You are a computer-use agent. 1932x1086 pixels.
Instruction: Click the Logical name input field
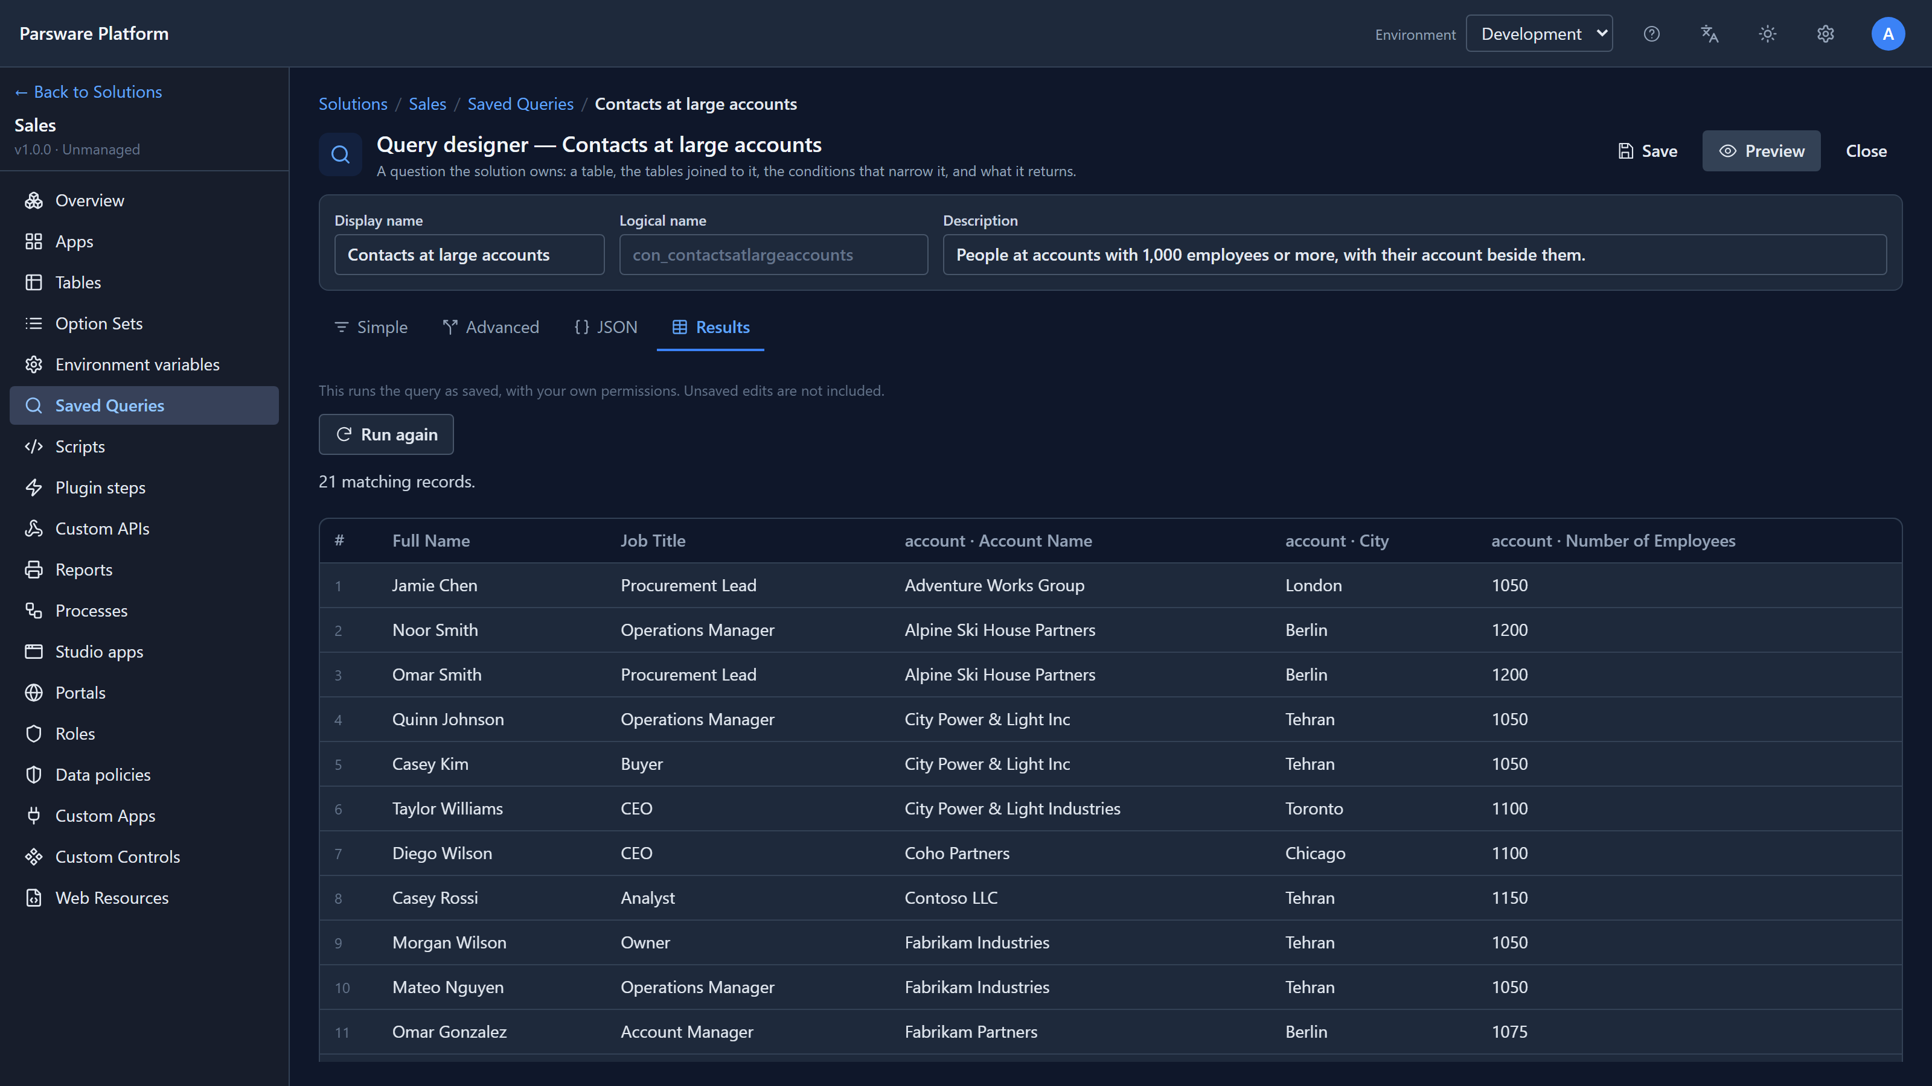pos(774,255)
